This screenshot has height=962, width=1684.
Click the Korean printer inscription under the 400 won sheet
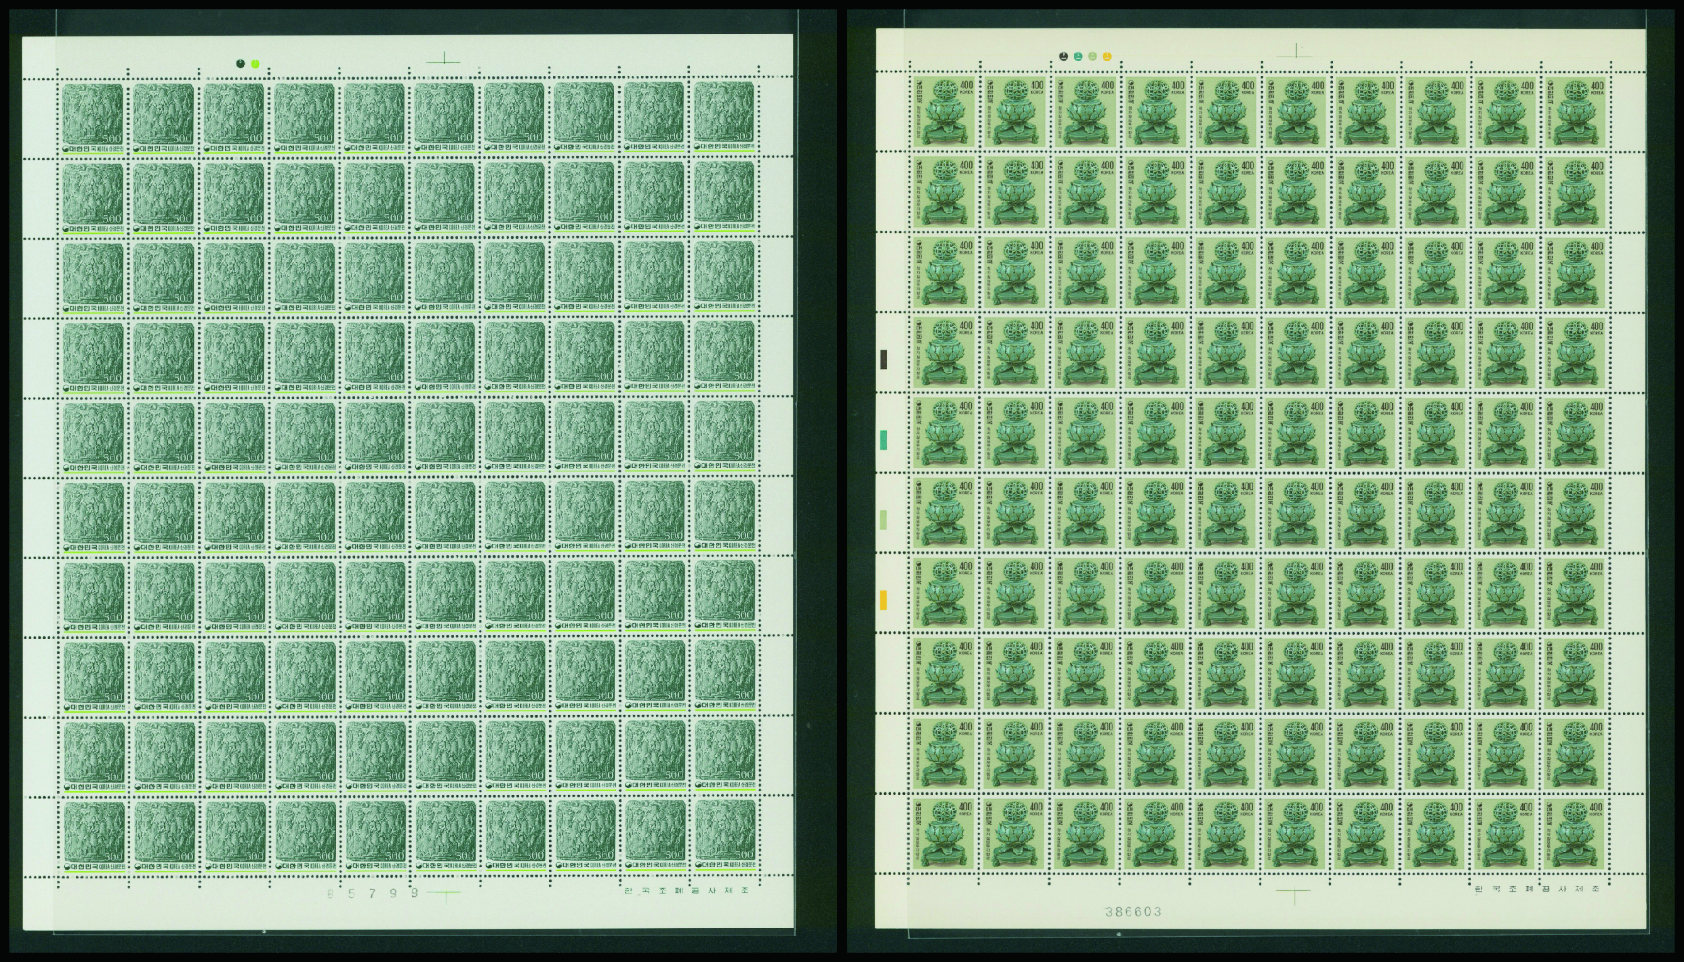click(x=1537, y=889)
